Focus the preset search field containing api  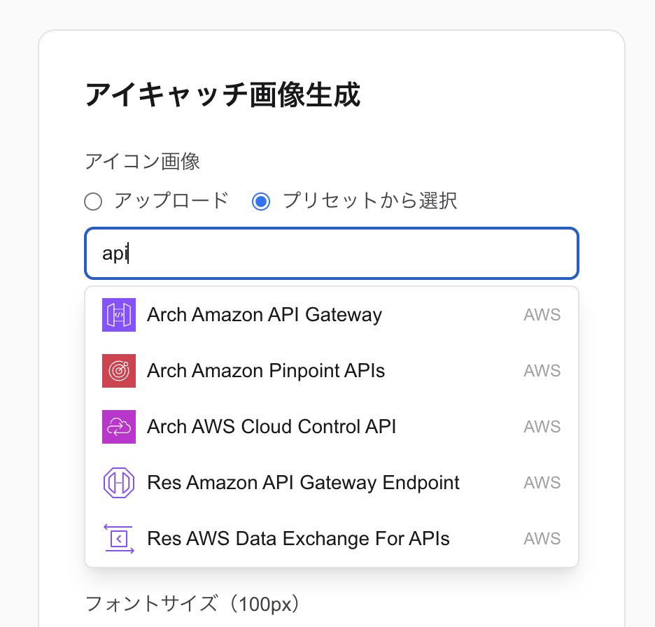332,253
